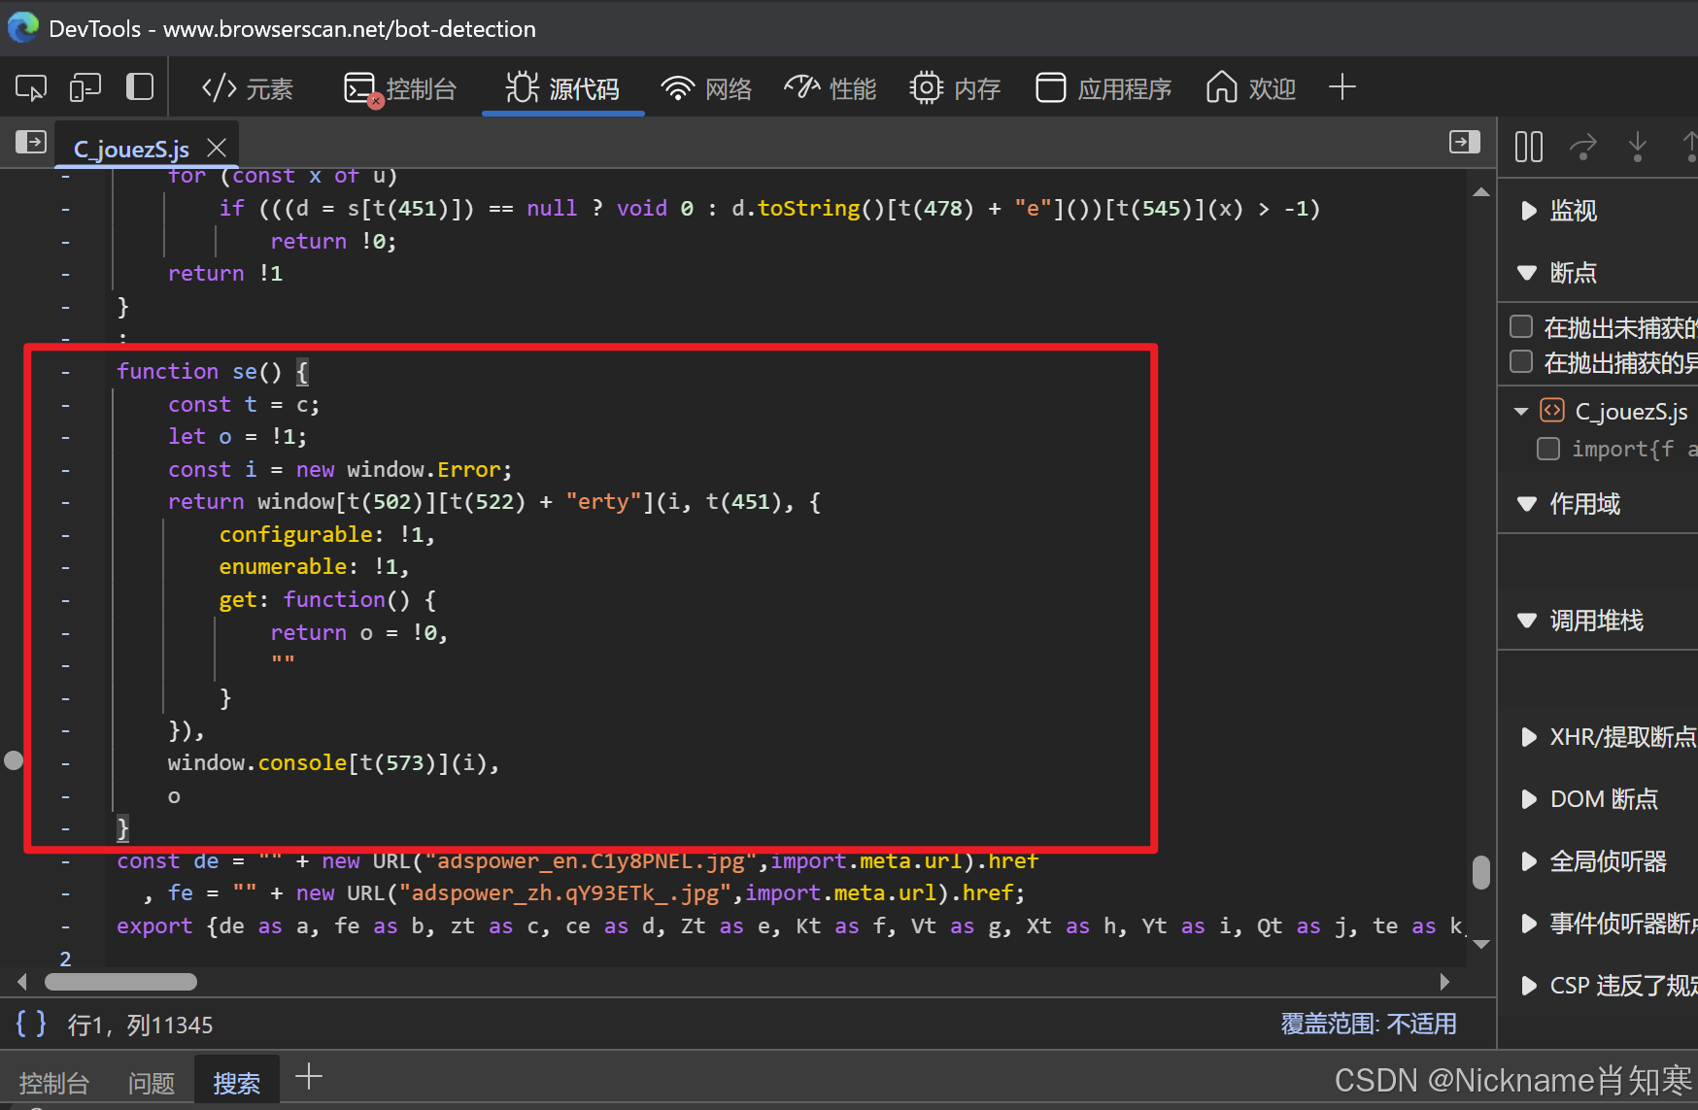Click the 覆盖范围: 不适用 coverage link
The width and height of the screenshot is (1698, 1110).
coord(1369,1024)
